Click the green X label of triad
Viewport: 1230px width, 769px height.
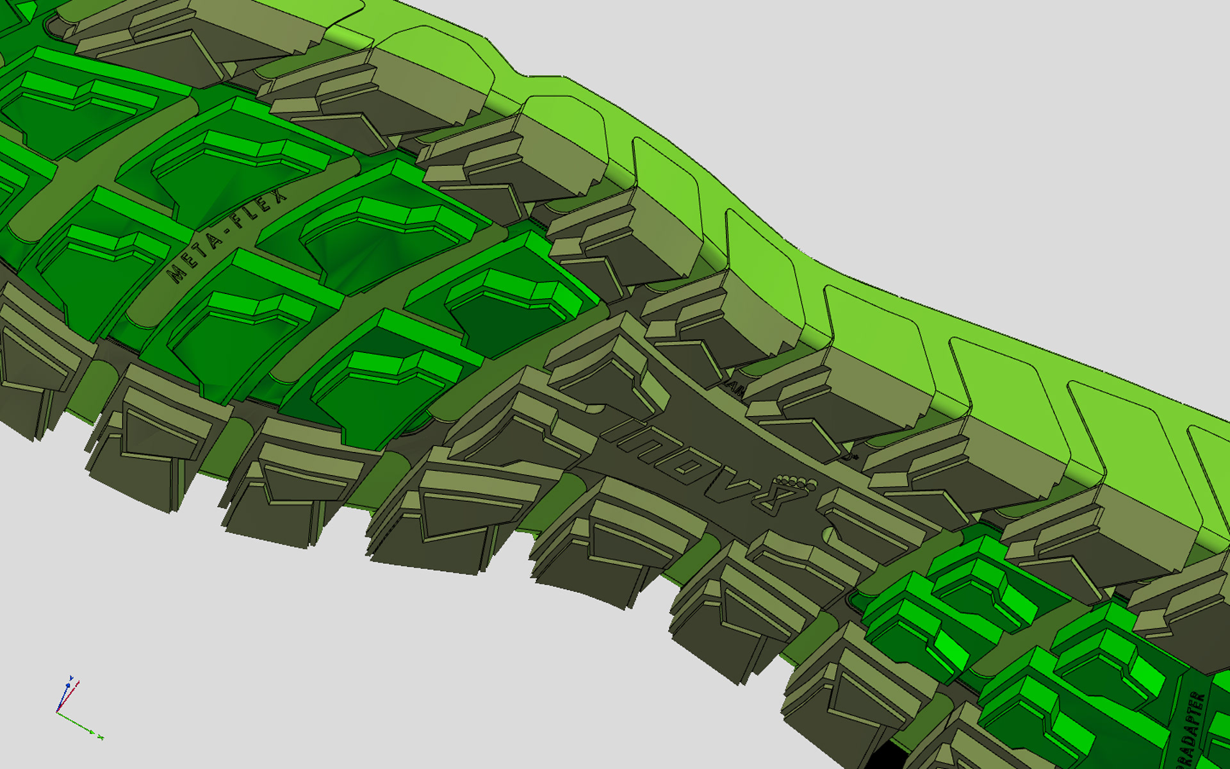click(101, 738)
